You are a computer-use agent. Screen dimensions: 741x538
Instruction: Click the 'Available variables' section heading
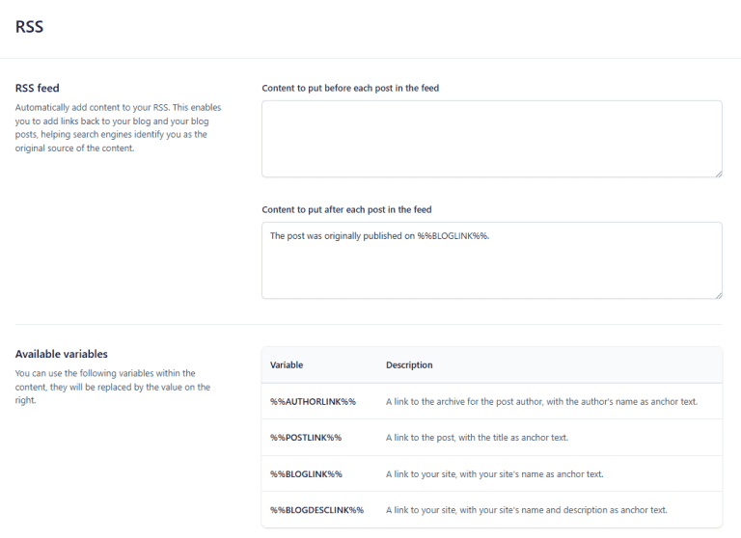[62, 354]
